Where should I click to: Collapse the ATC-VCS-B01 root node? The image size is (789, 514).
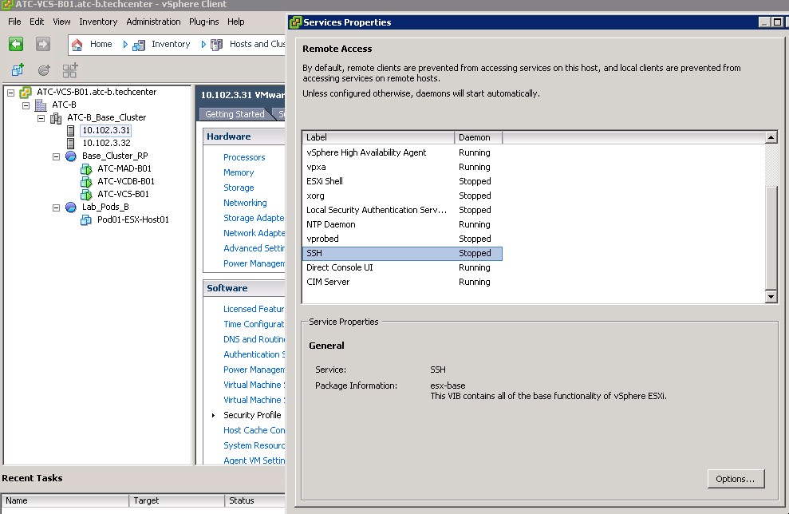click(11, 92)
